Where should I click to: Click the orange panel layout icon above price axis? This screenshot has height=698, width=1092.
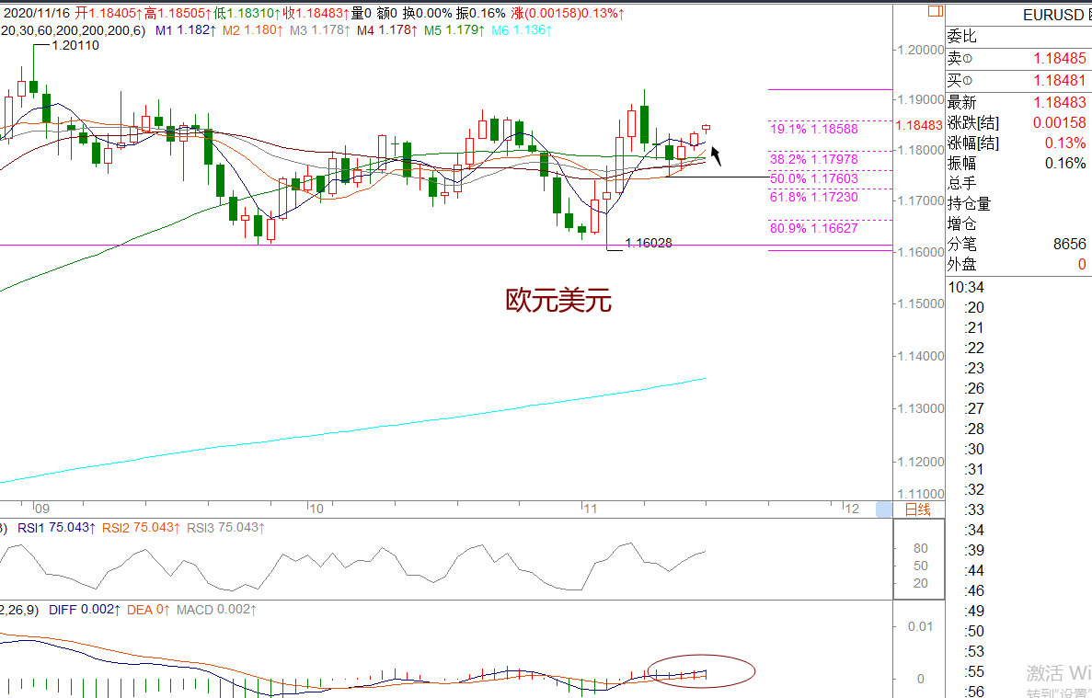point(936,11)
